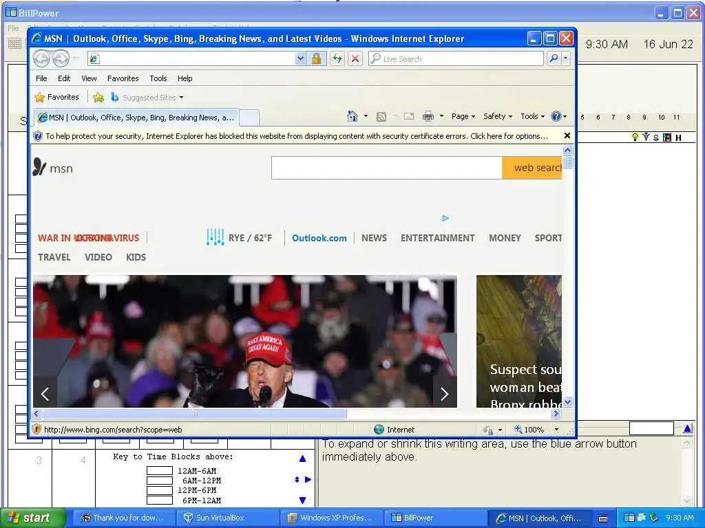Click the Add to Favorites Bar star icon

click(98, 97)
